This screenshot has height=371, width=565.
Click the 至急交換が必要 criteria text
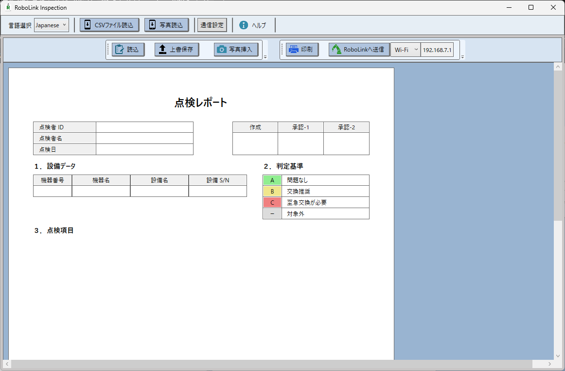tap(307, 202)
